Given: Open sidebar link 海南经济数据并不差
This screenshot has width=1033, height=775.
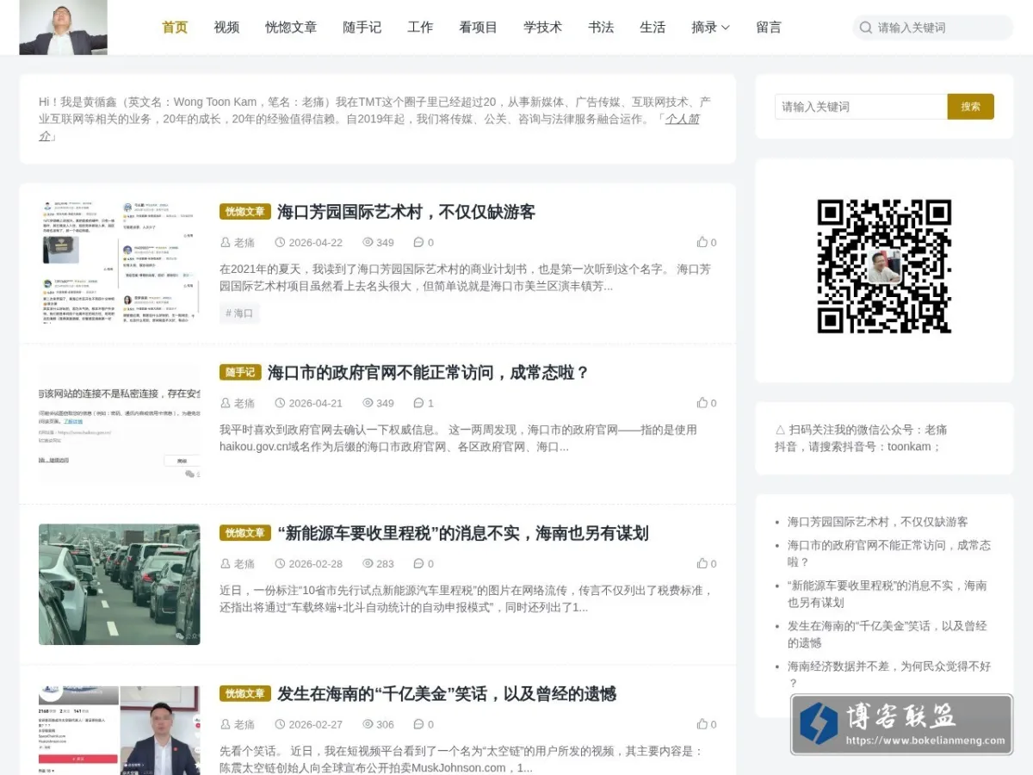Looking at the screenshot, I should pos(889,674).
